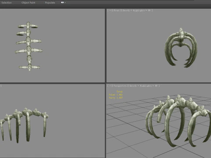Open the Front viewport [+] menu
The image size is (211, 158).
point(110,11)
